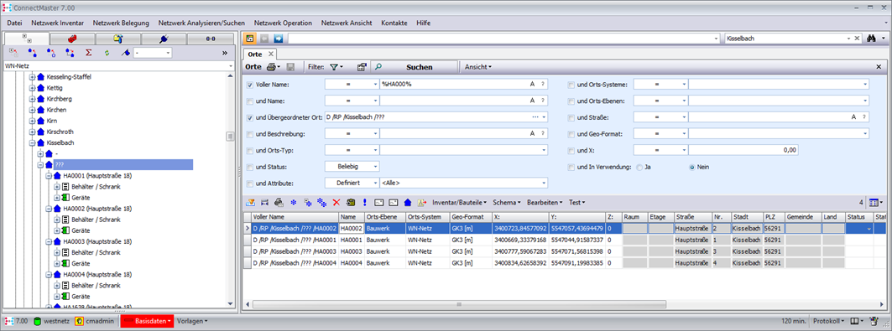
Task: Click the printer icon beside Orte
Action: pos(271,67)
